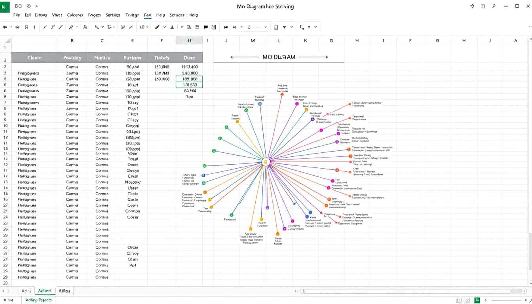
Task: Click the 'Actirp Tsjects' status bar label
Action: tap(38, 300)
